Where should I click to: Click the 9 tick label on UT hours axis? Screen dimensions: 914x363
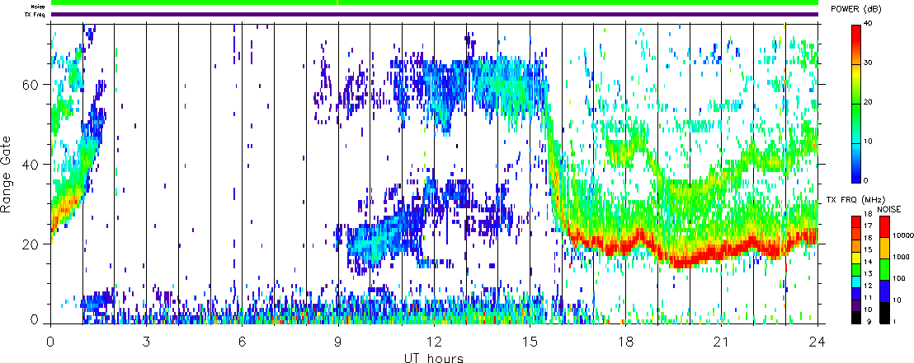pos(338,342)
